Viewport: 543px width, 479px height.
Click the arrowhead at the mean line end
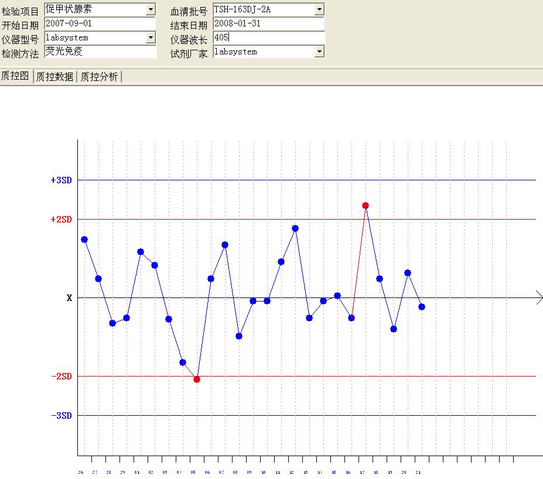click(539, 297)
